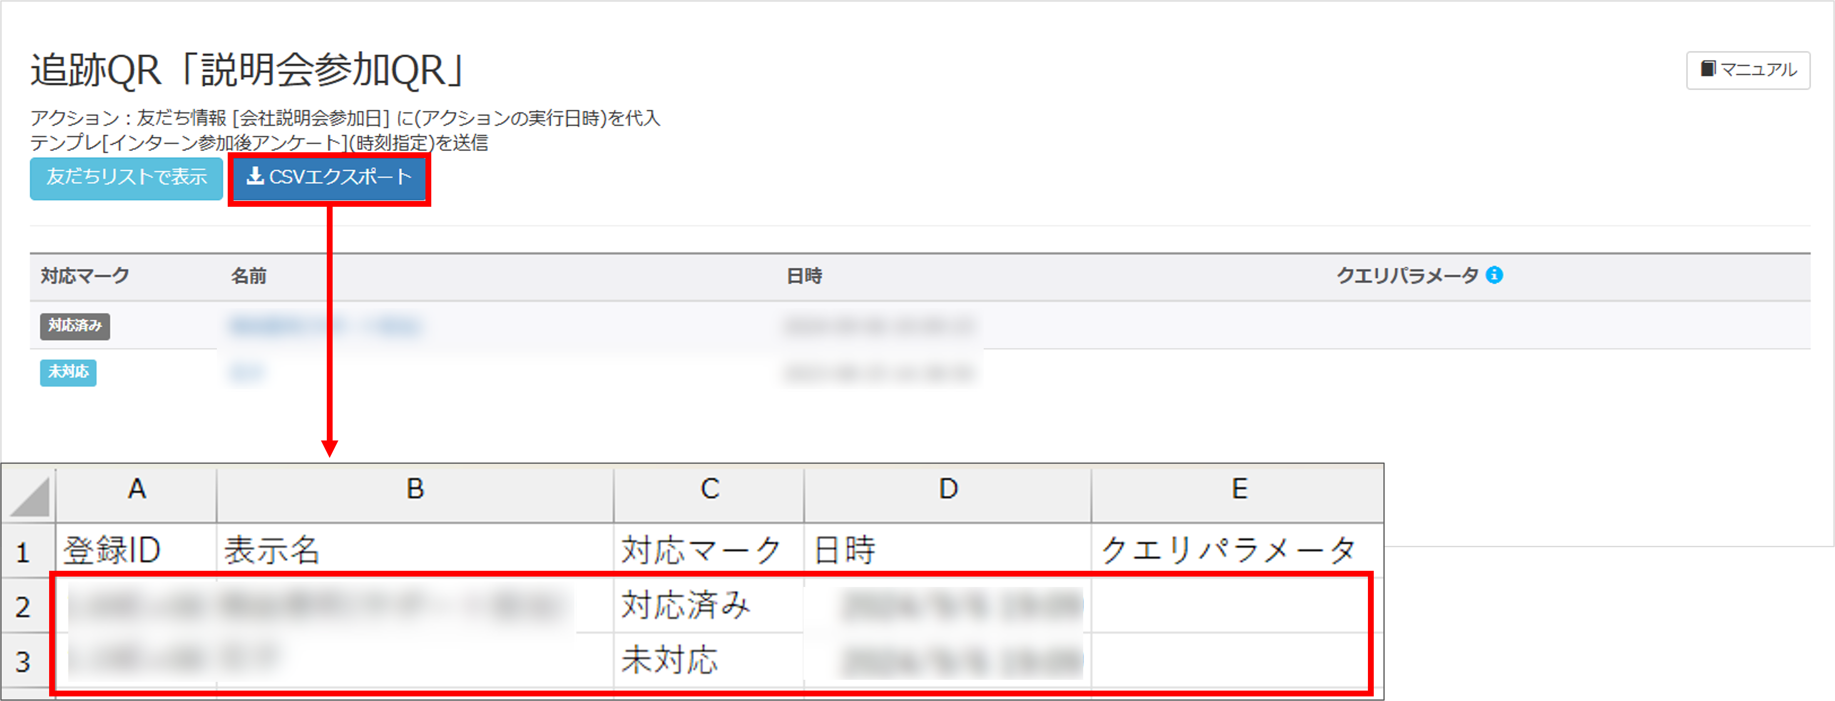Viewport: 1835px width, 701px height.
Task: Click the 登録ID cell in the spreadsheet
Action: [x=135, y=550]
